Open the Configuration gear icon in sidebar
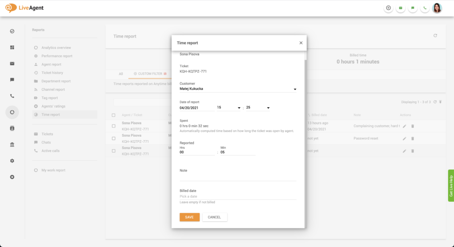 click(12, 161)
